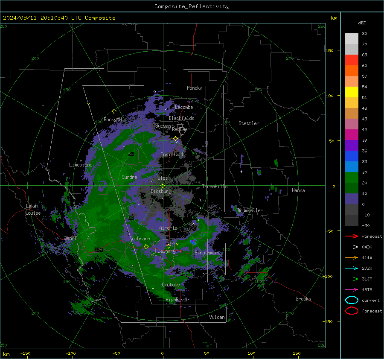The width and height of the screenshot is (384, 359).
Task: Click the green 31JP arrow legend icon
Action: (x=352, y=279)
